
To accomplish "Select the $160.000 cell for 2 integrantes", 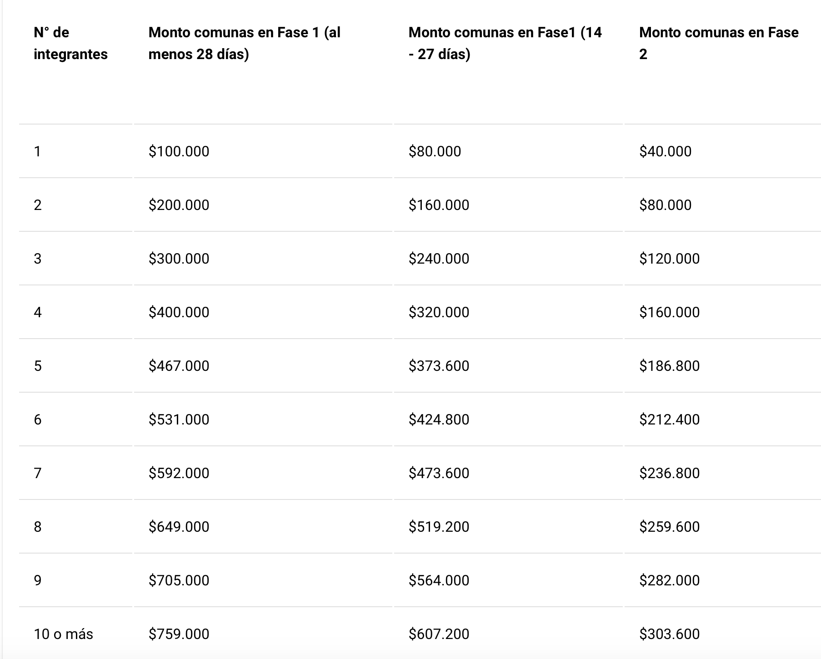I will point(439,205).
